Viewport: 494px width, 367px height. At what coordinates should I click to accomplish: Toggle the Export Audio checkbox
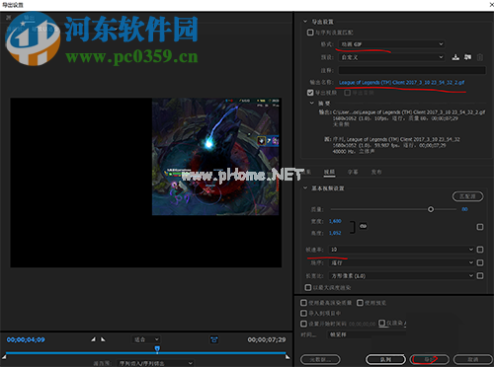pyautogui.click(x=347, y=93)
